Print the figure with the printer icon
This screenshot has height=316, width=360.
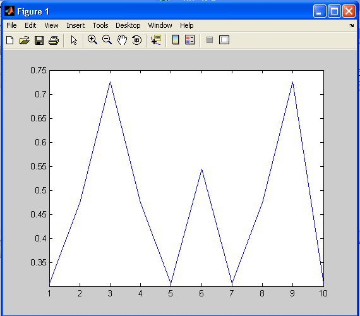point(54,40)
